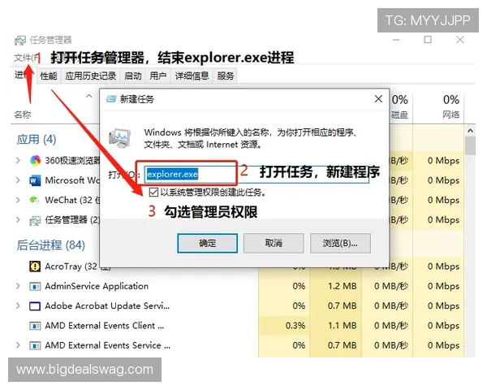
Task: Expand the Microsoft Word process group
Action: click(x=18, y=180)
